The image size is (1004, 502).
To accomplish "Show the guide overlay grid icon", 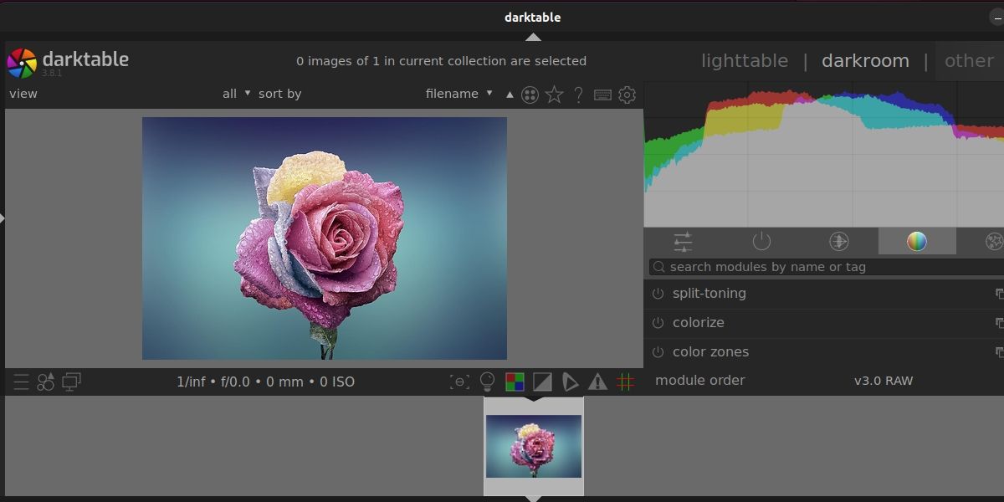I will [x=626, y=382].
